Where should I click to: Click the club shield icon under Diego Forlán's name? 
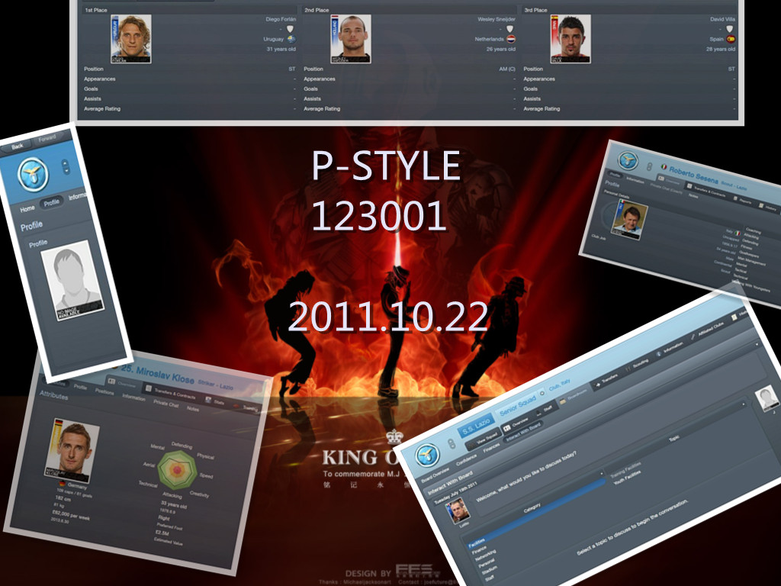[291, 29]
